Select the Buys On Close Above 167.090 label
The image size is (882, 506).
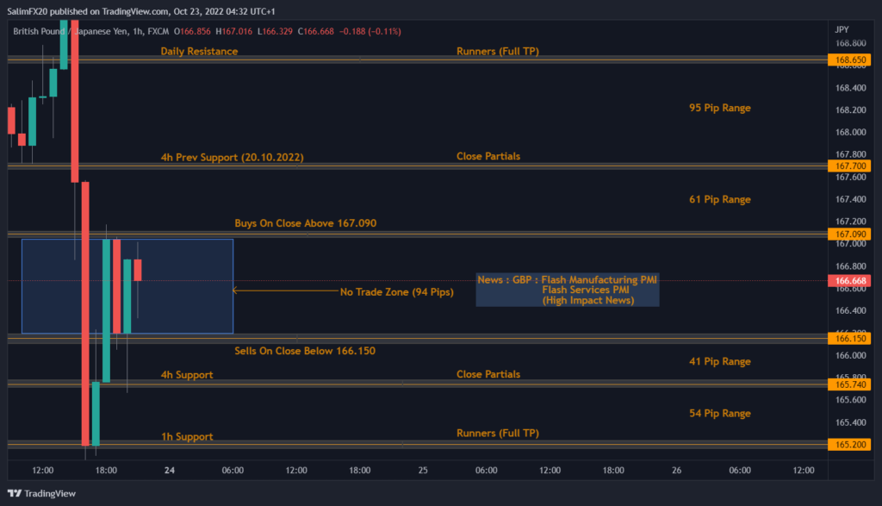[x=305, y=223]
